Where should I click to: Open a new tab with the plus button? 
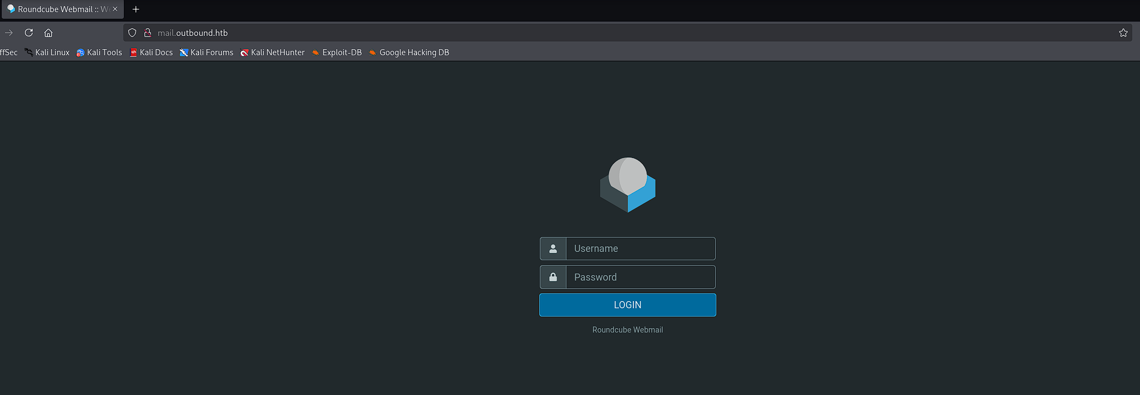[x=136, y=9]
